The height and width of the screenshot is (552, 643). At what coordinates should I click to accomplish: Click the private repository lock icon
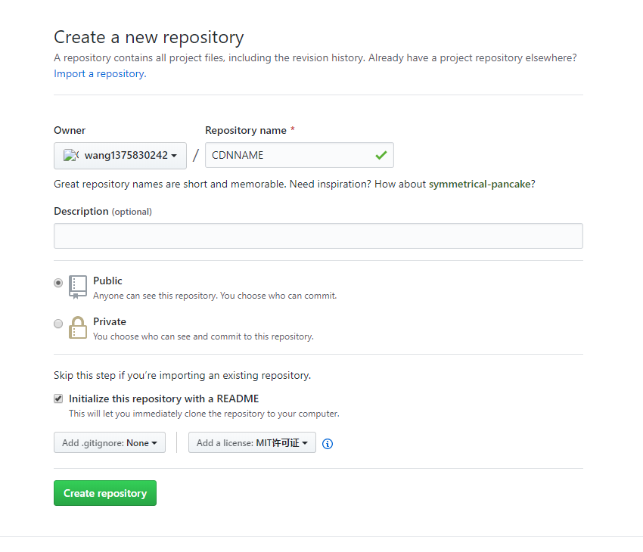pos(78,327)
